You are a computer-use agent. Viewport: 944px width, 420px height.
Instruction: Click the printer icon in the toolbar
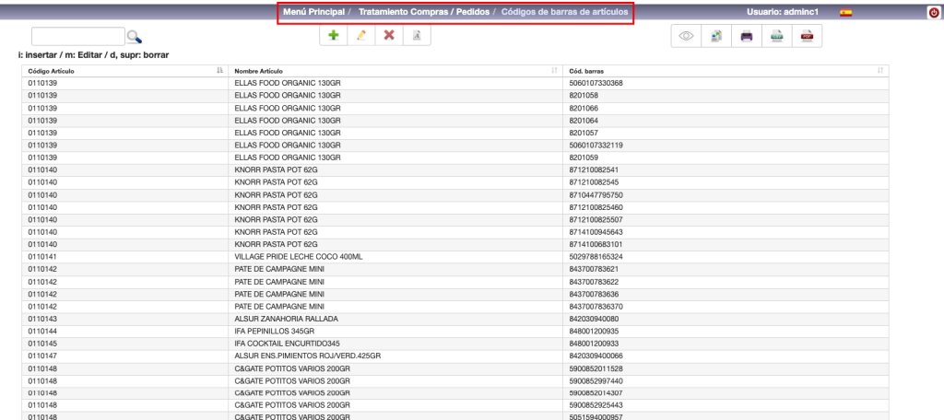coord(747,36)
